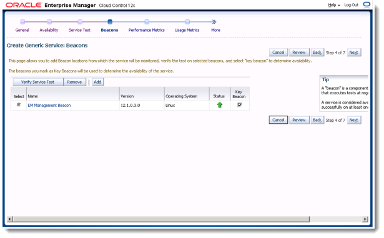
Task: Click the Oracle logo icon at top right
Action: [367, 4]
